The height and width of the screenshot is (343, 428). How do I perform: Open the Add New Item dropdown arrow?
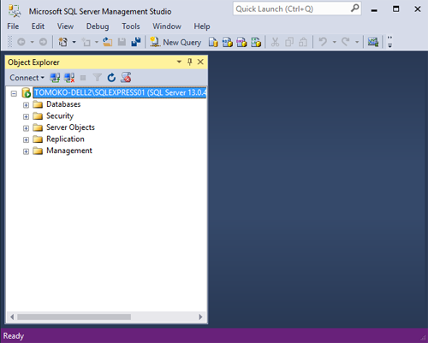(x=97, y=42)
